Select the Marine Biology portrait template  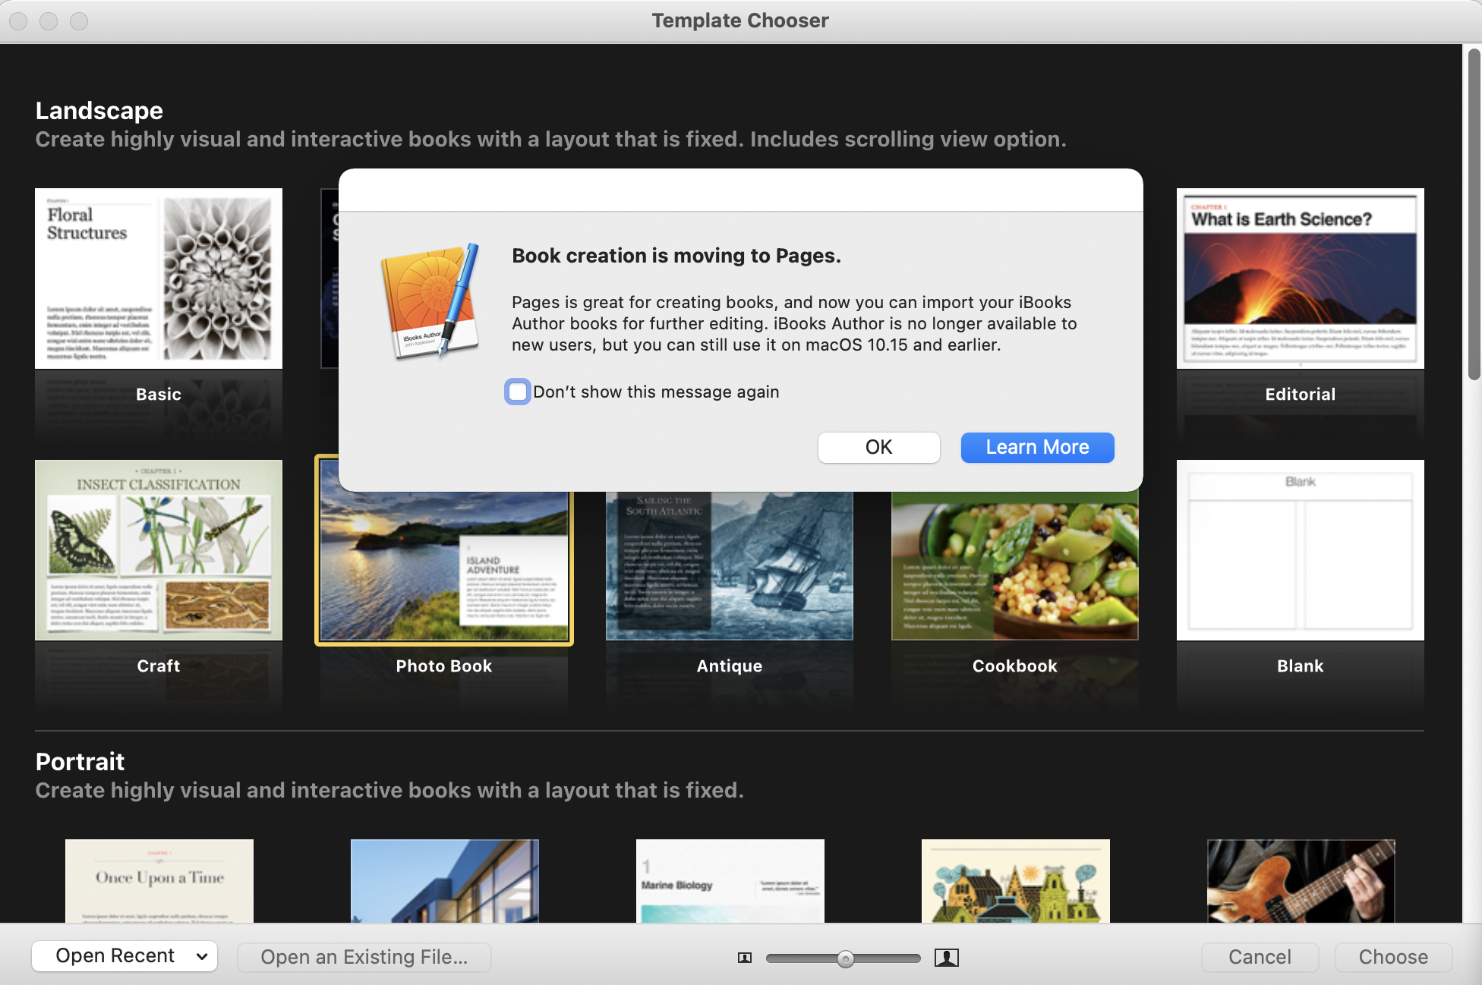coord(730,880)
